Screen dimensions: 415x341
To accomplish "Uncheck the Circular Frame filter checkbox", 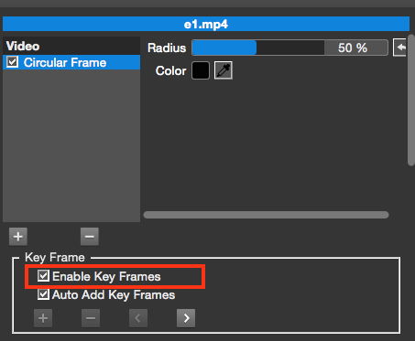I will pyautogui.click(x=13, y=62).
